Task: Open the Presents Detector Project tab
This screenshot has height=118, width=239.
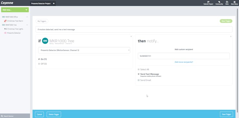Action: point(41,3)
